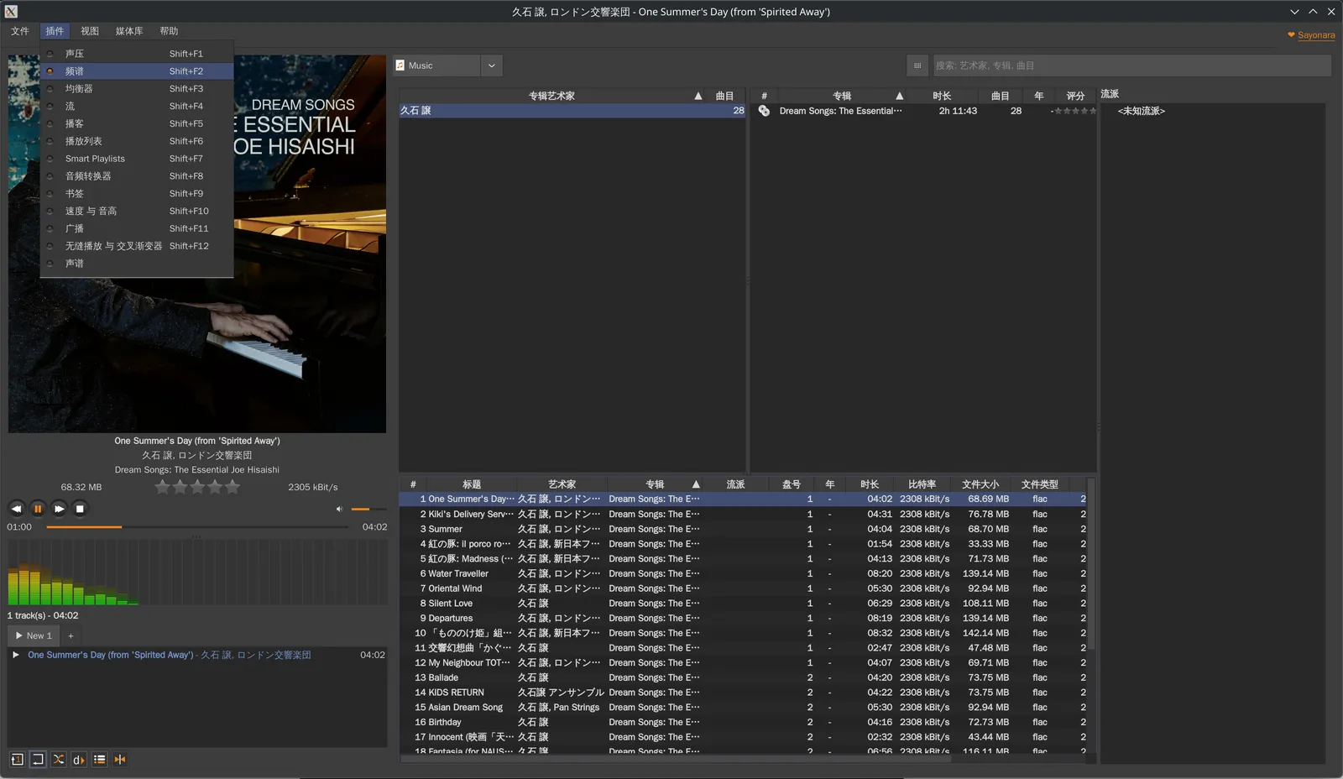This screenshot has width=1343, height=779.
Task: Focus the library search field
Action: tap(1132, 65)
